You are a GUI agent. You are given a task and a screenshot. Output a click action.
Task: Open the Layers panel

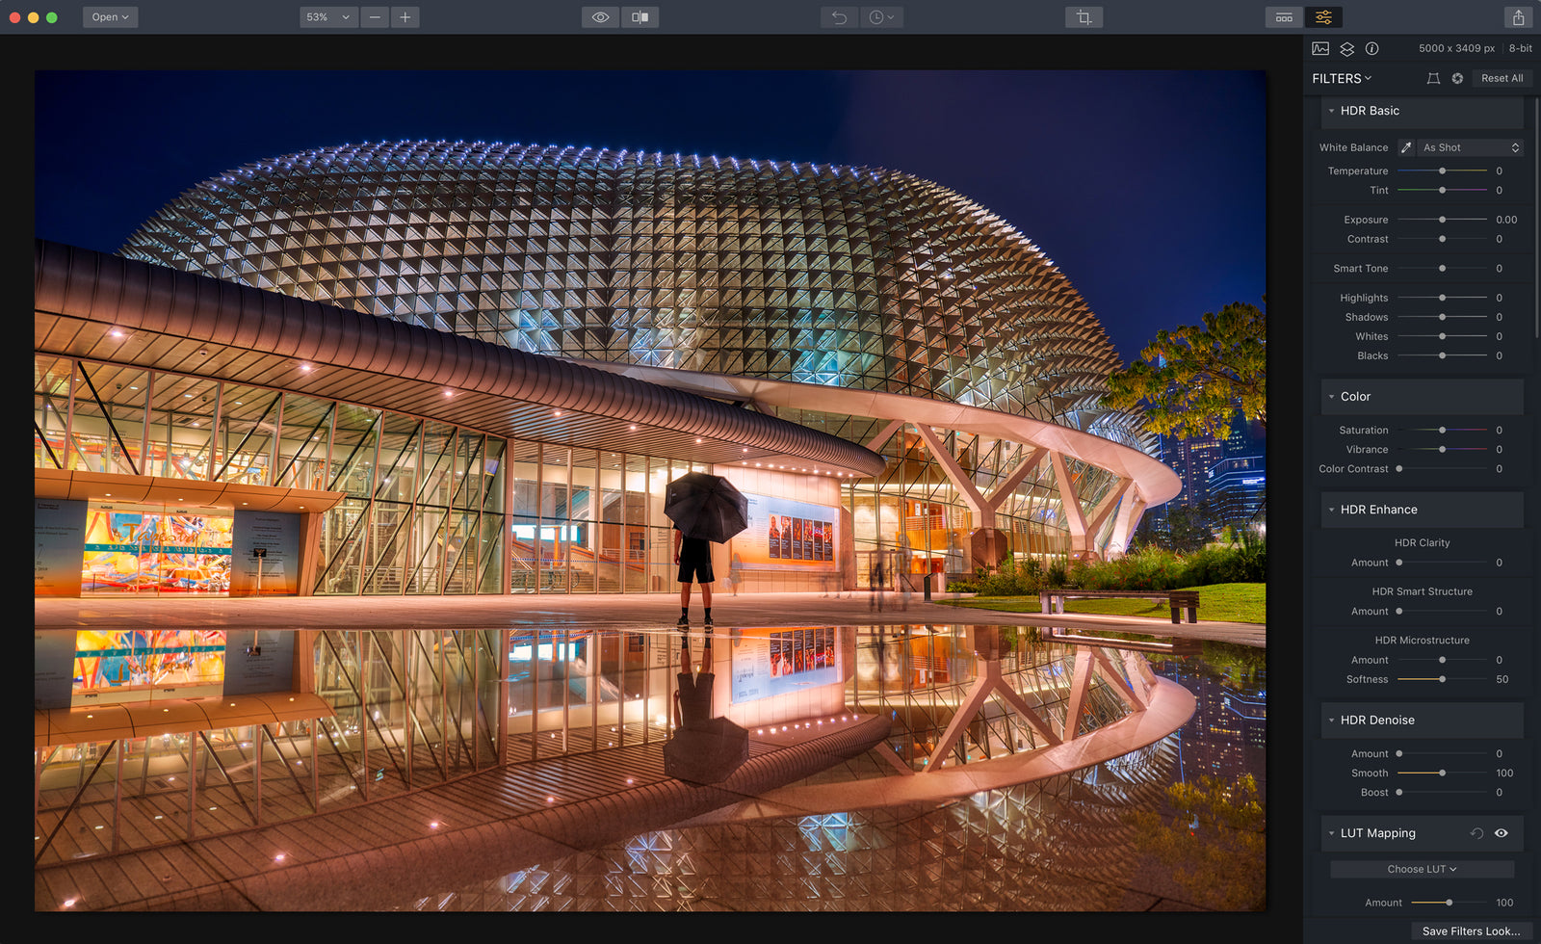click(x=1346, y=48)
